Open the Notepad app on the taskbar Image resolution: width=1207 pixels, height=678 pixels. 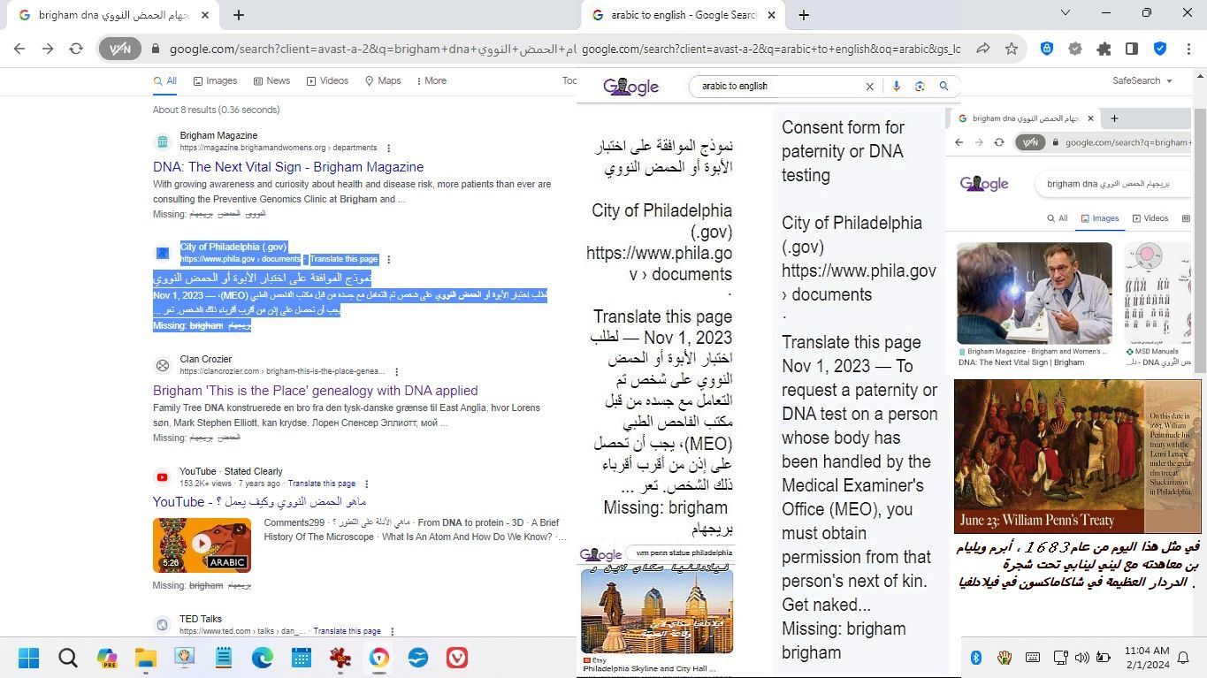pos(224,658)
